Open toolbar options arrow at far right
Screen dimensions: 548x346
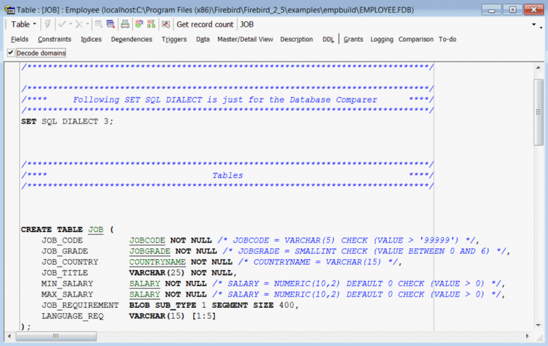(x=534, y=25)
